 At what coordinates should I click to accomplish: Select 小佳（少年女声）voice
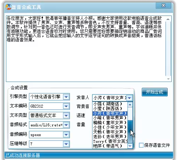coord(110,127)
